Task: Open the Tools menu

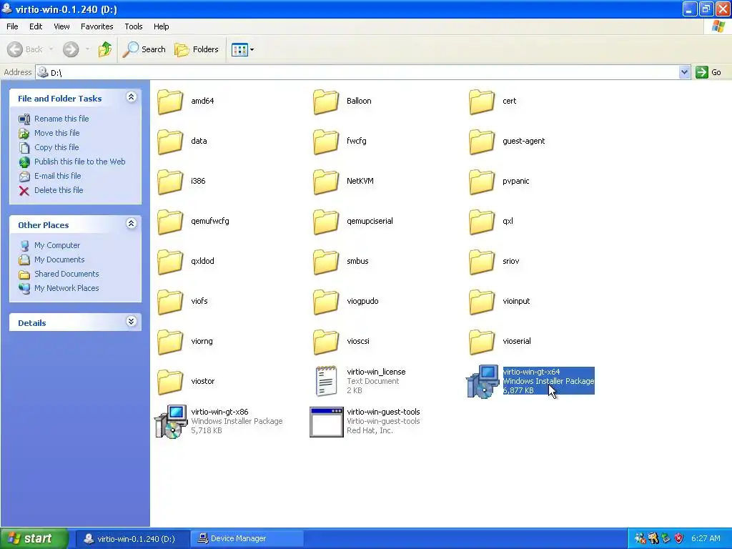Action: tap(134, 26)
